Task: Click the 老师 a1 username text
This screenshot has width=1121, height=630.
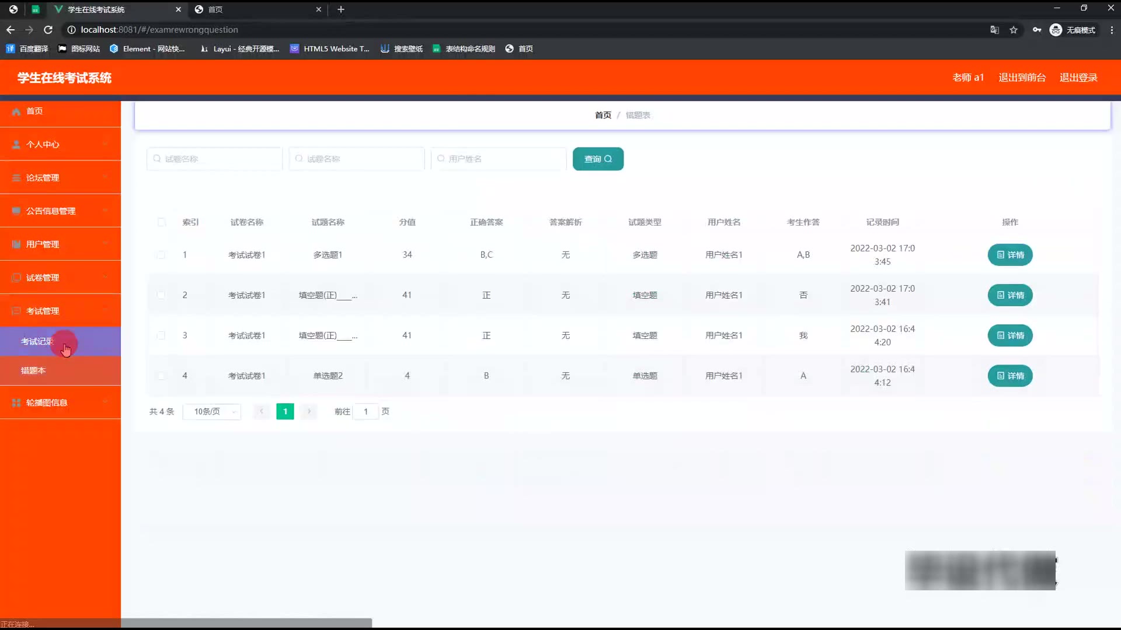Action: [x=968, y=78]
